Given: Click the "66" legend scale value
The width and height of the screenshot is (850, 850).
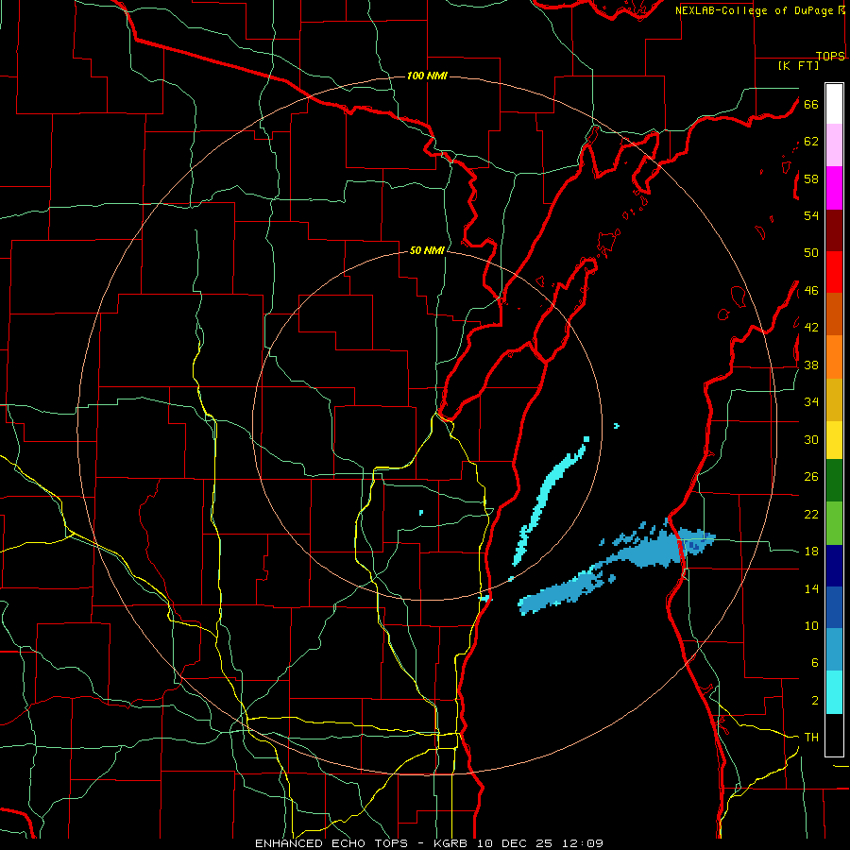Looking at the screenshot, I should (811, 104).
